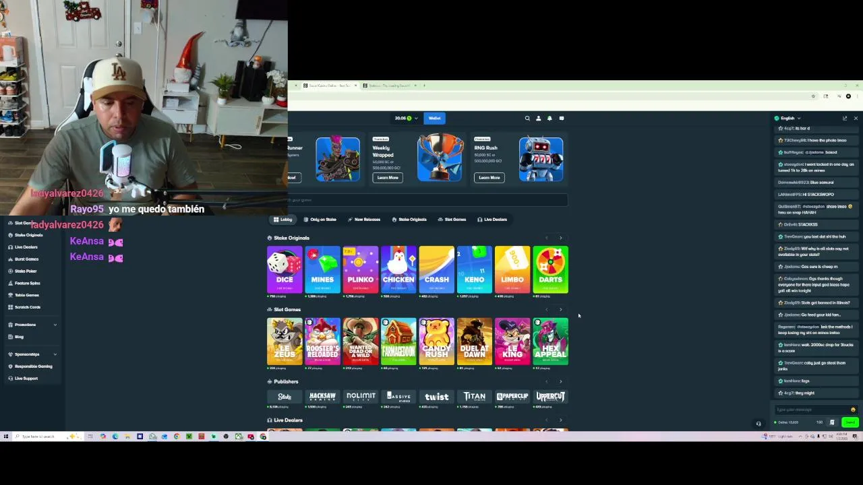Screen dimensions: 863x485
Task: Open the Plinko game thumbnail
Action: tap(361, 270)
